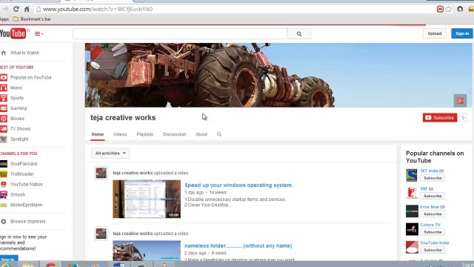The height and width of the screenshot is (267, 474).
Task: Click the search magnifier button
Action: coord(299,34)
